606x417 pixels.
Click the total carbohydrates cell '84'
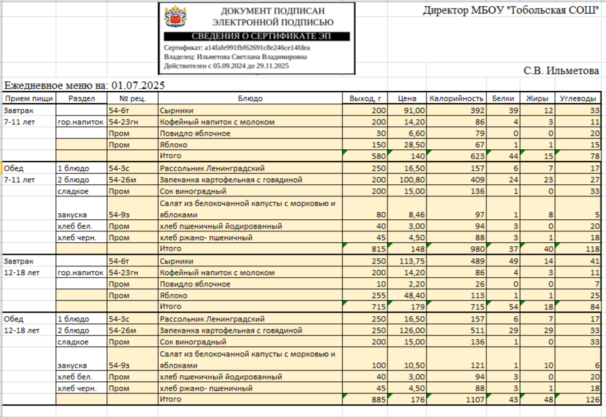coord(578,307)
